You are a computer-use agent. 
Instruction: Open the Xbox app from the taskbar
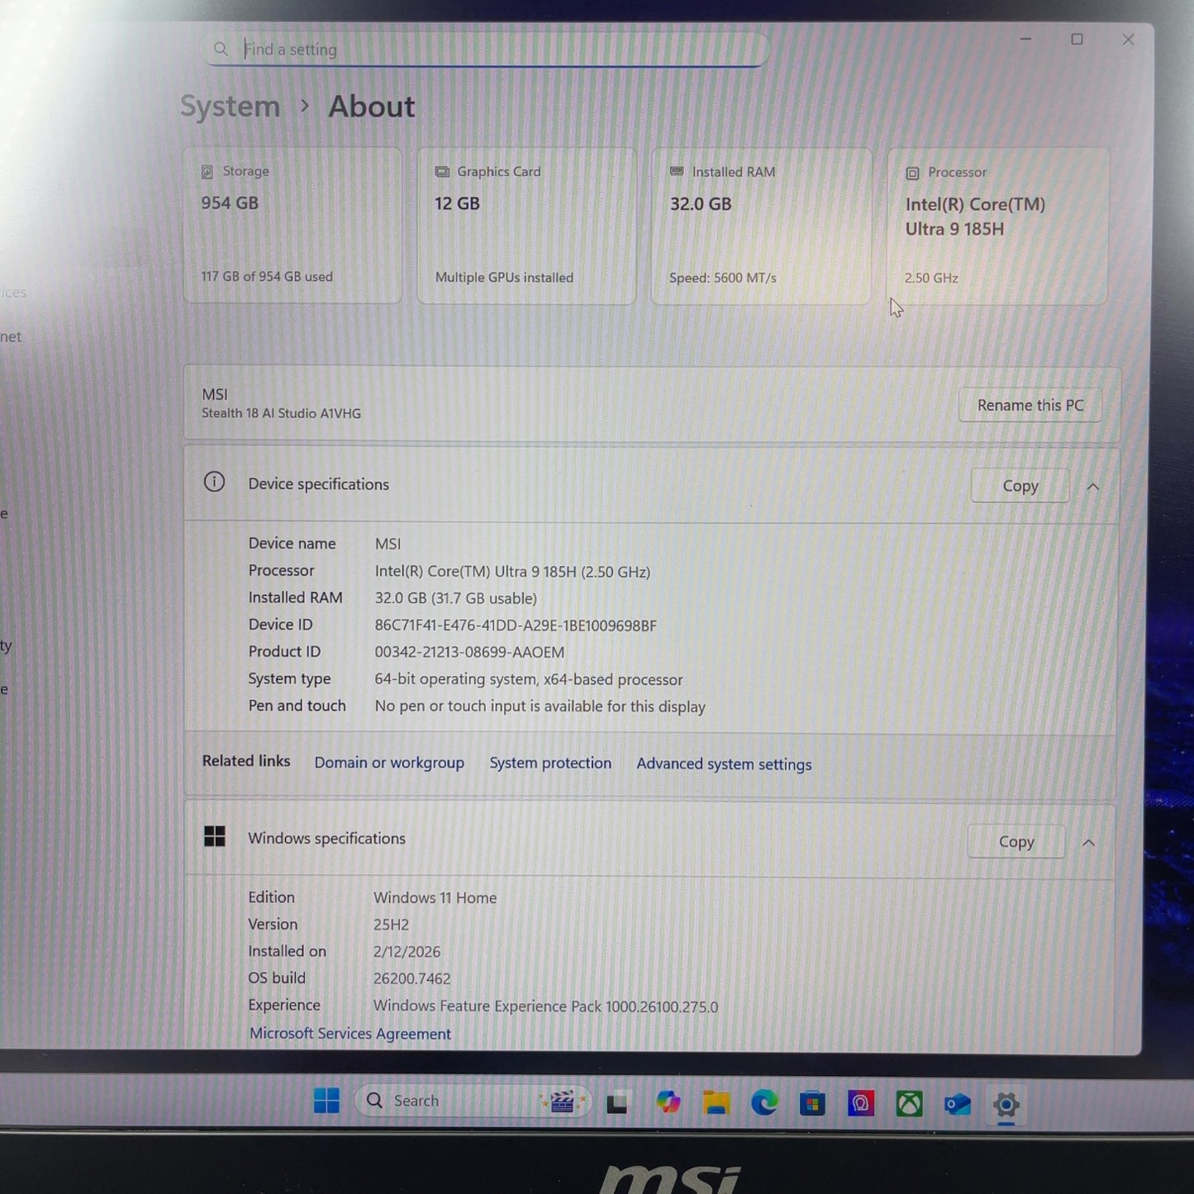909,1102
